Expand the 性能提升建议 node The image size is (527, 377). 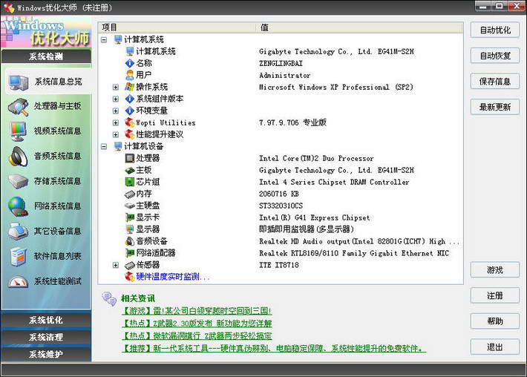pyautogui.click(x=116, y=134)
